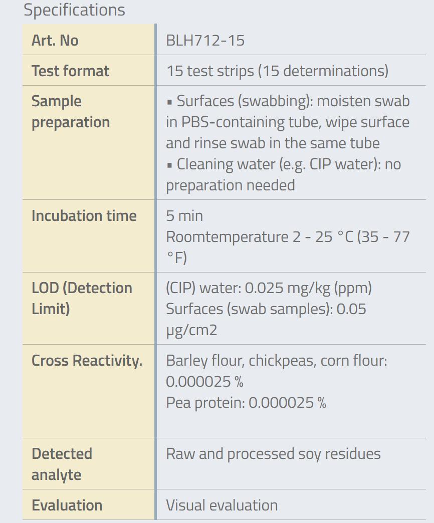Select the LOD (Detection Limit) label
Image resolution: width=434 pixels, height=523 pixels.
(82, 298)
